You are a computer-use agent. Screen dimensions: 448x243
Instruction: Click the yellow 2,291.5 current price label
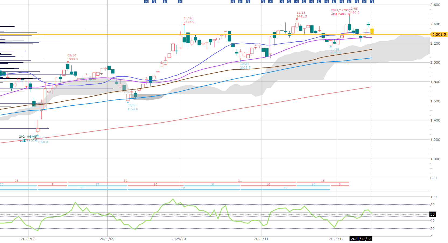tap(439, 34)
